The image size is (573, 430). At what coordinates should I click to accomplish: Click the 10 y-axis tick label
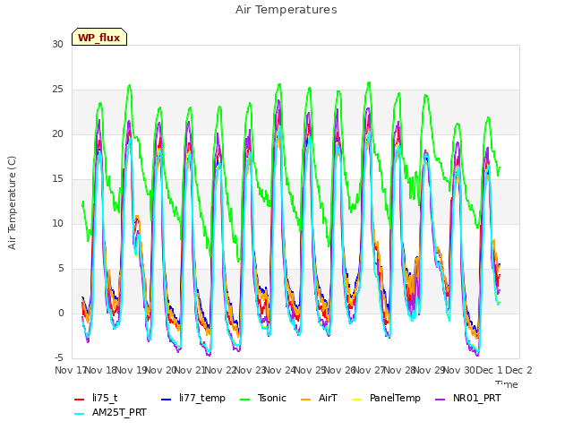(57, 223)
